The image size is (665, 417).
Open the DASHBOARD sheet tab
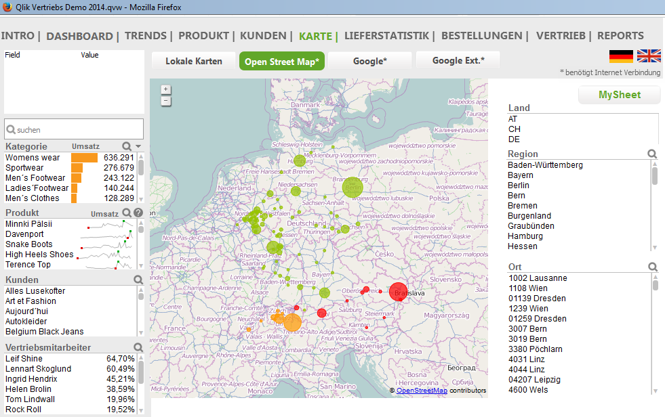click(x=80, y=37)
